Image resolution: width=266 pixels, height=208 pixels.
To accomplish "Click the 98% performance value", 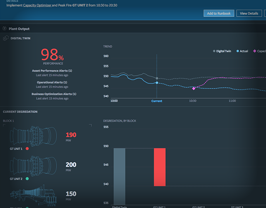I will point(52,54).
